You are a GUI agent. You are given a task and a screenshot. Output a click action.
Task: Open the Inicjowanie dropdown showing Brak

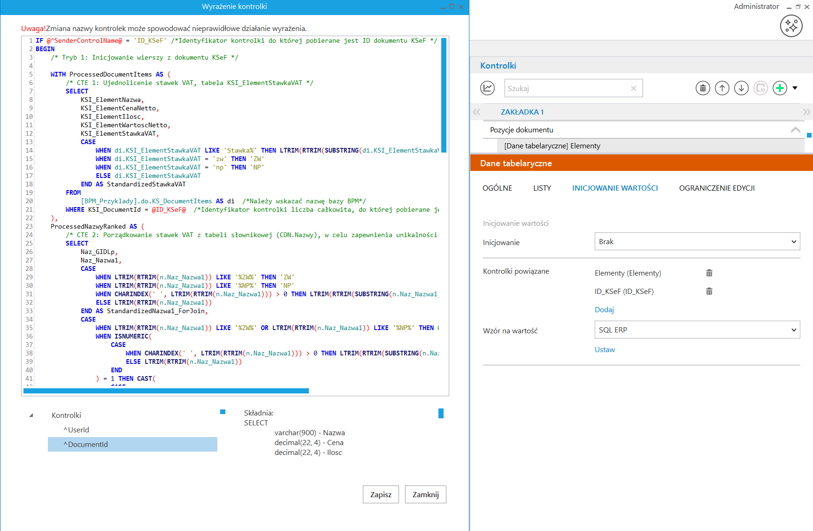tap(697, 242)
